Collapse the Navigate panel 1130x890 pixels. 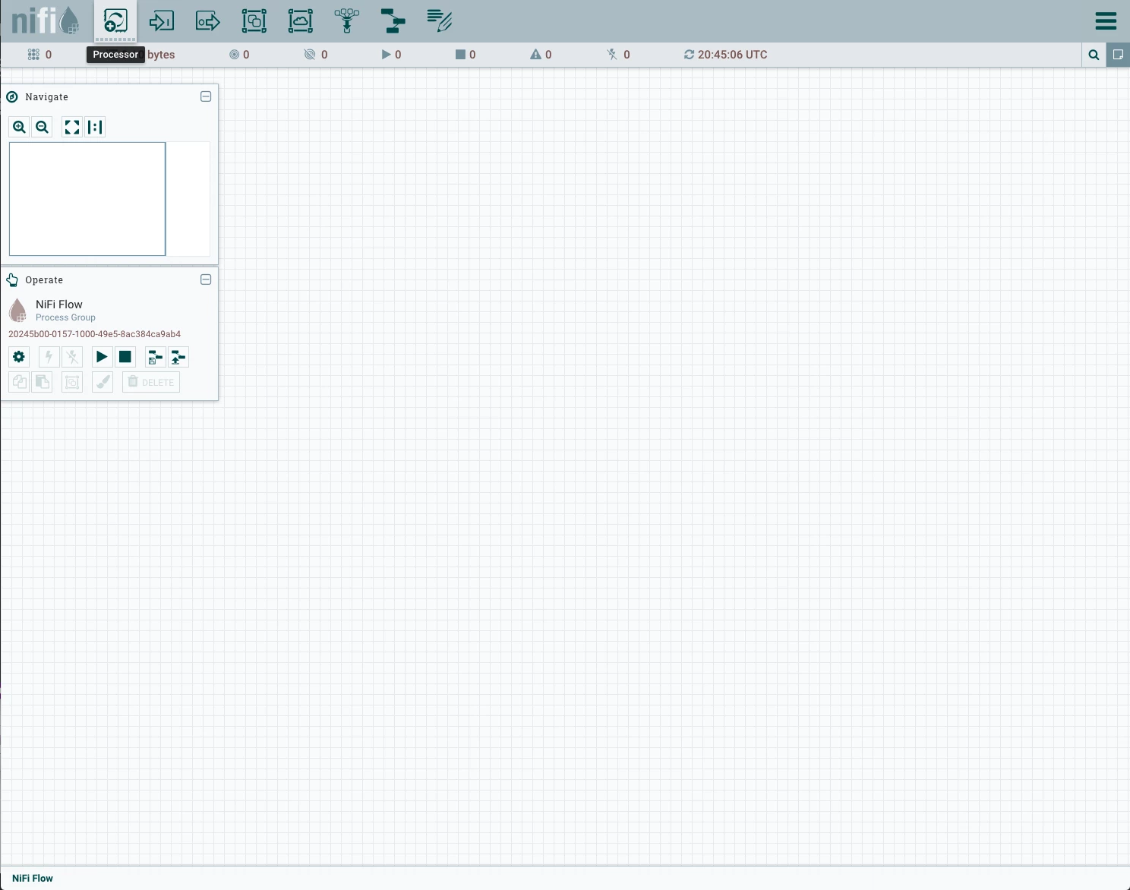(206, 96)
